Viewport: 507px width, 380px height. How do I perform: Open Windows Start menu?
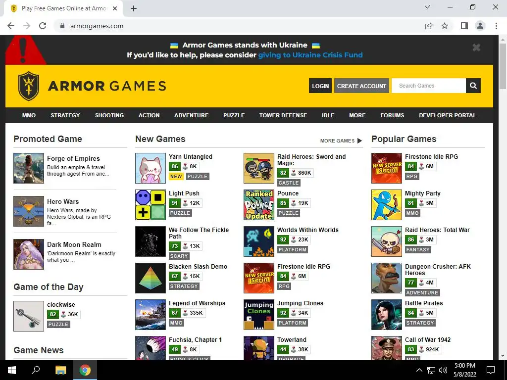tap(12, 370)
